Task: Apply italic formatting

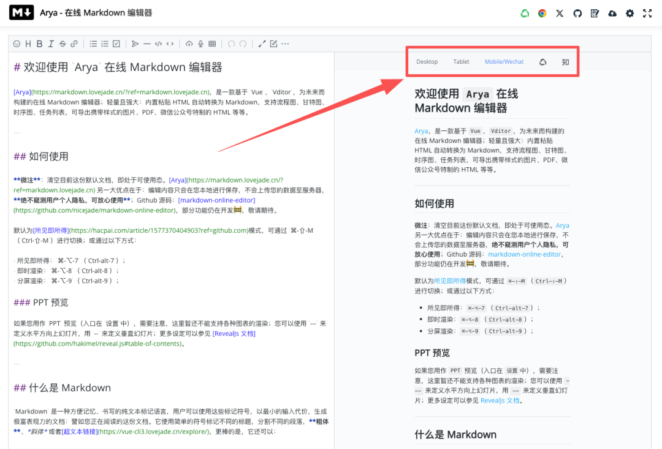Action: point(51,44)
